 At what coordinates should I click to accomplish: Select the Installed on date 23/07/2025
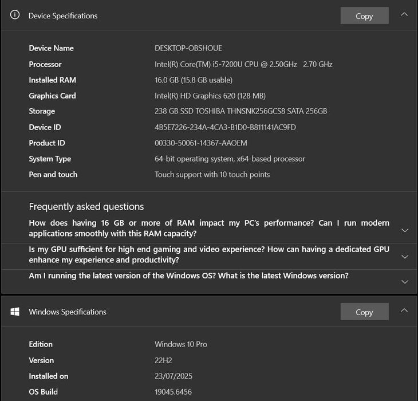point(173,376)
